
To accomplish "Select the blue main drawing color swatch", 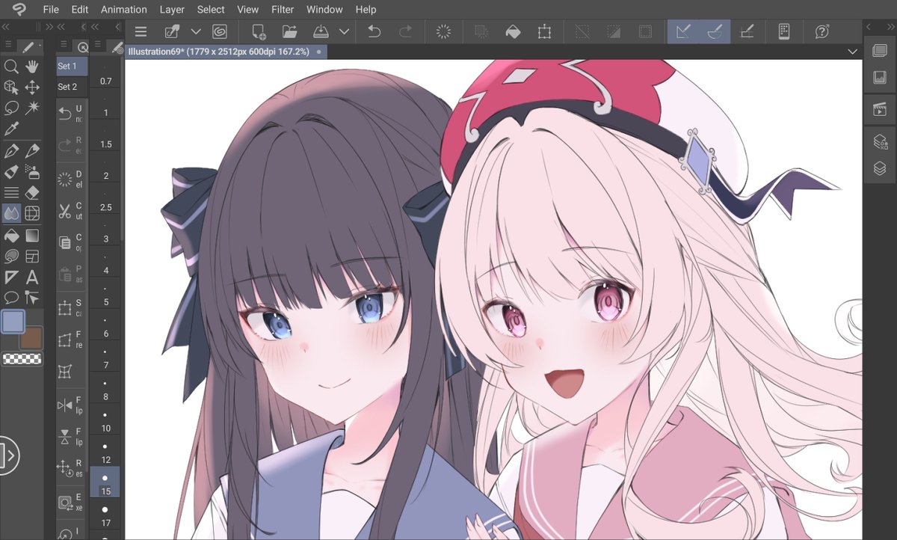I will coord(13,322).
